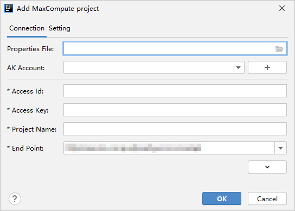295x211 pixels.
Task: Open the help question mark button
Action: click(x=15, y=198)
